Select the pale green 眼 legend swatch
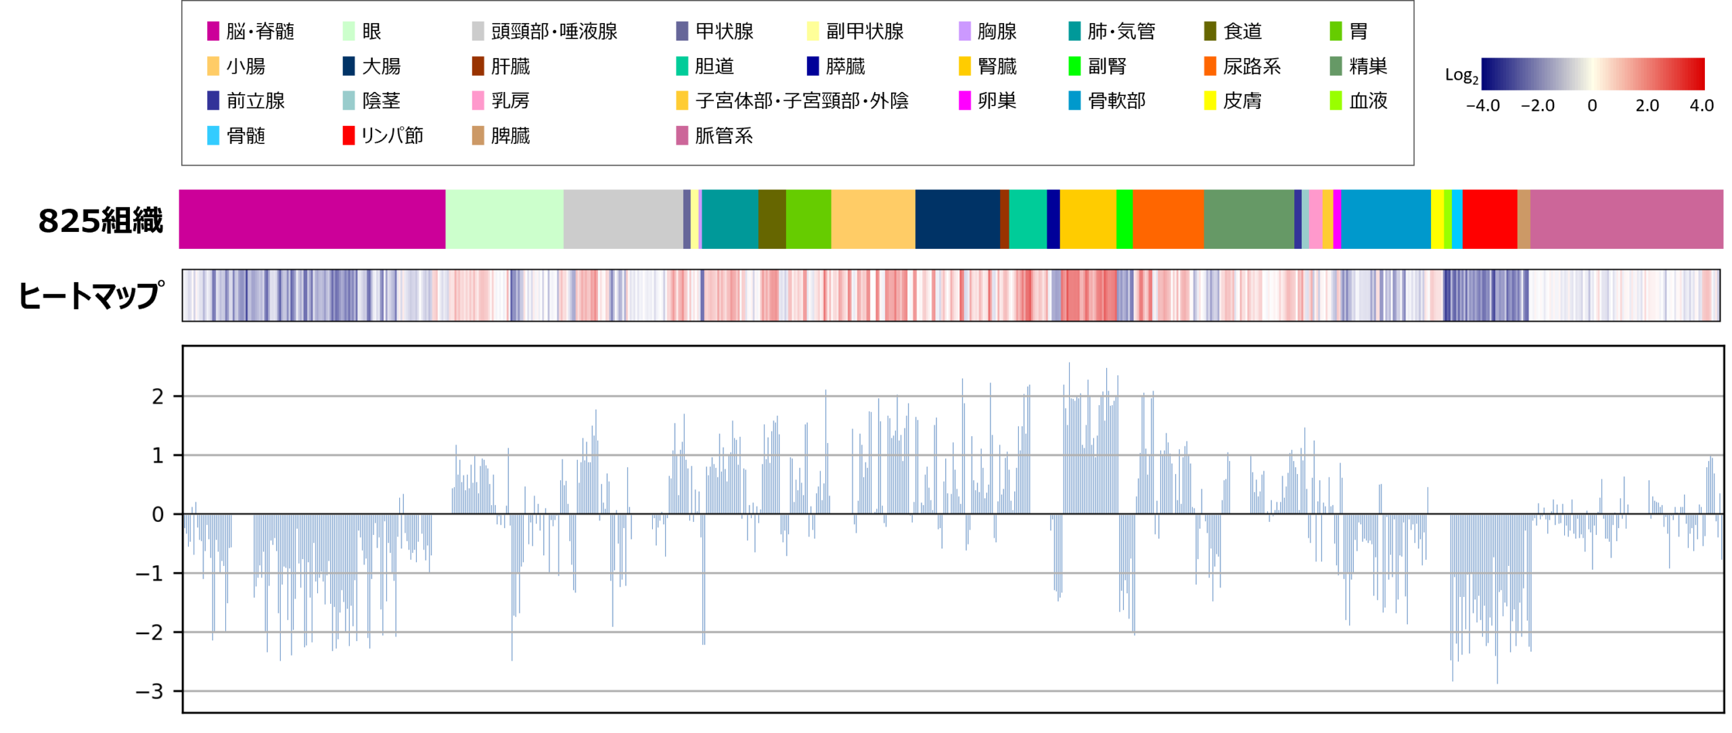This screenshot has width=1732, height=733. point(348,31)
